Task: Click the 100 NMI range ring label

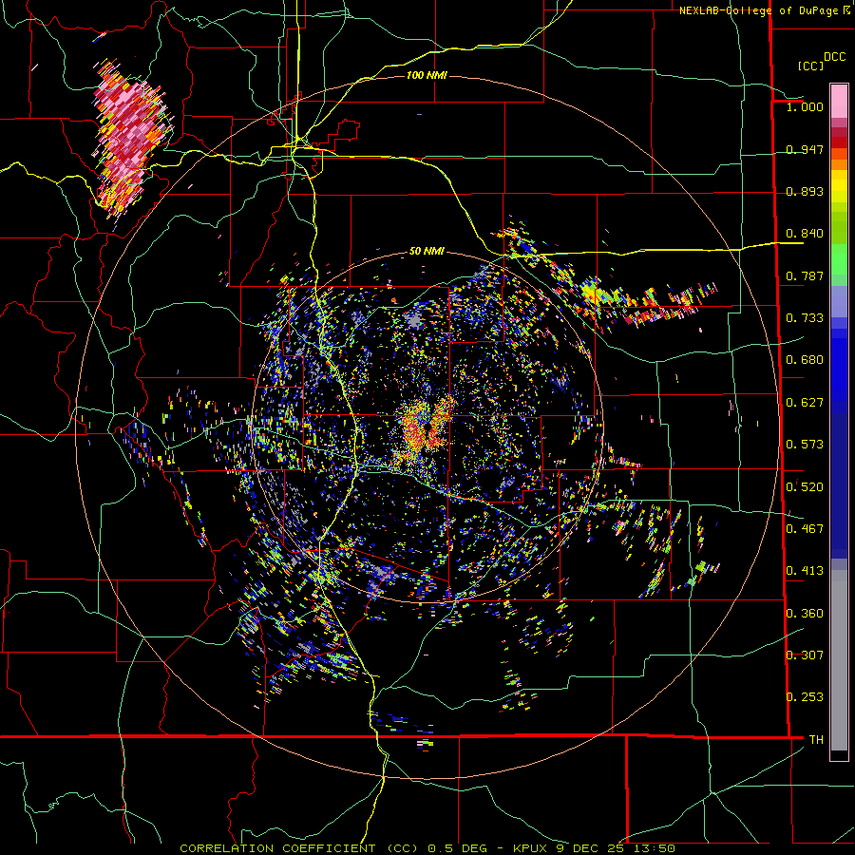Action: [427, 75]
